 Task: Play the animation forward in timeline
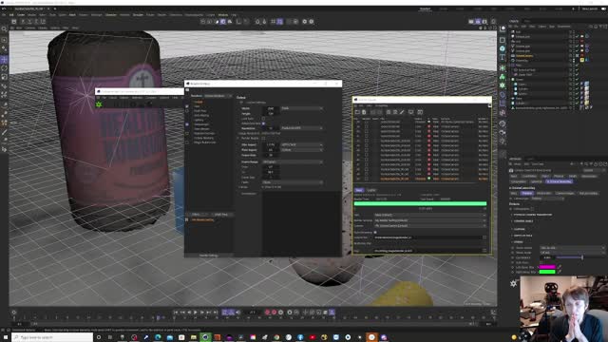click(x=196, y=313)
